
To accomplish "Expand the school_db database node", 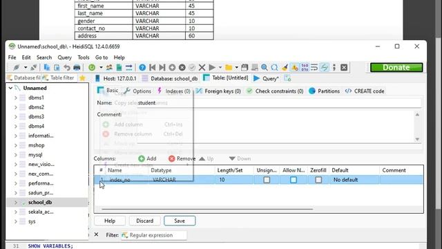I will 15,203.
